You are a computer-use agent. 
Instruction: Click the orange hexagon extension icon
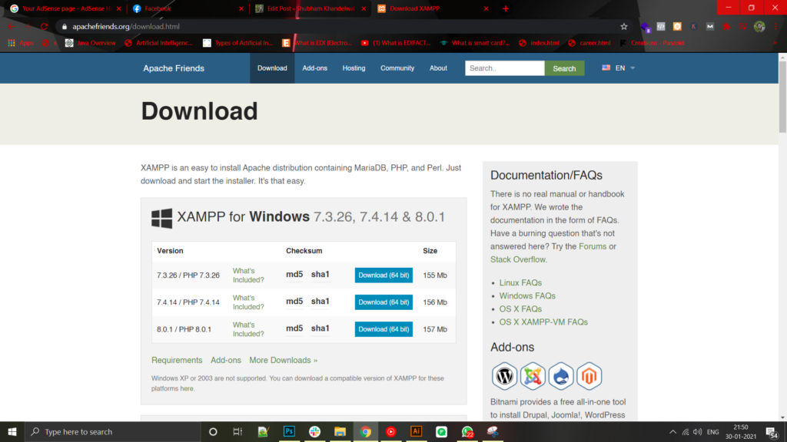[677, 27]
